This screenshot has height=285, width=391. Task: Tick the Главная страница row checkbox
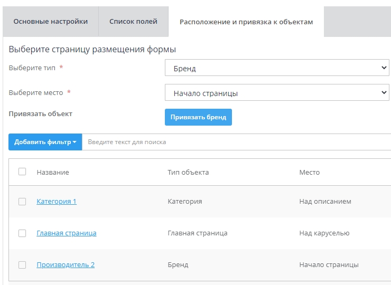coord(22,233)
